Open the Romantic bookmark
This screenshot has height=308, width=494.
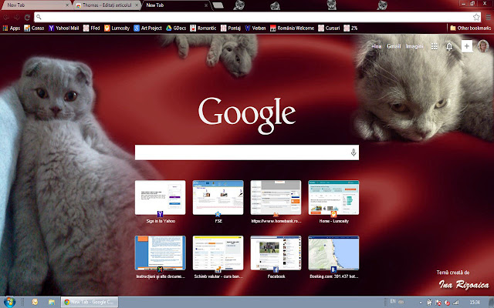(x=203, y=28)
